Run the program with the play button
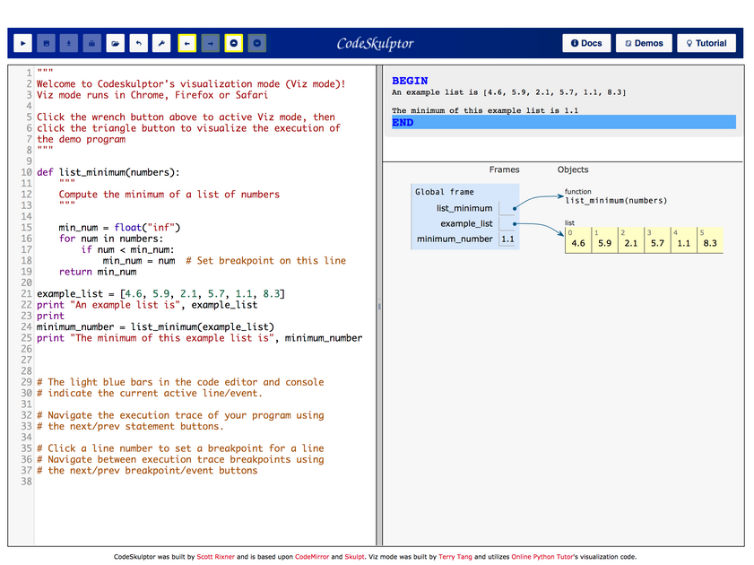This screenshot has height=565, width=754. 22,43
